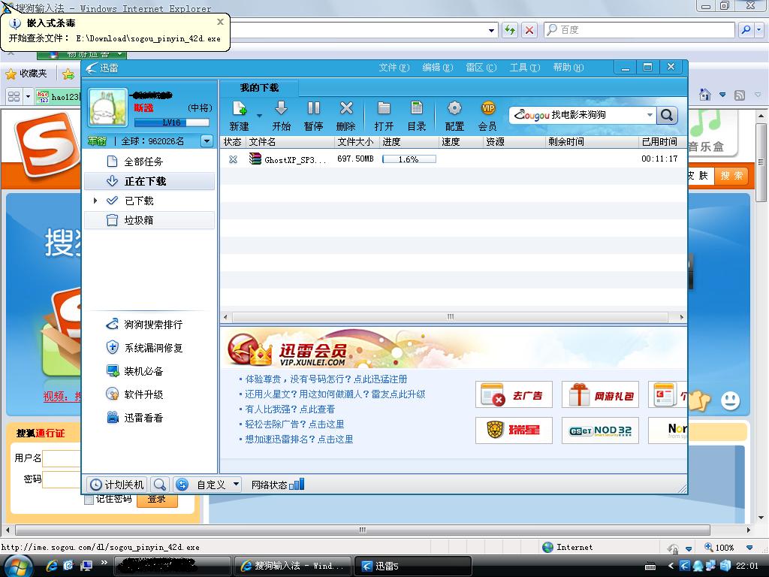This screenshot has width=769, height=577.
Task: Open the 雷区(C) menu
Action: (x=481, y=68)
